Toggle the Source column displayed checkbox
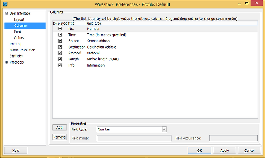 60,41
